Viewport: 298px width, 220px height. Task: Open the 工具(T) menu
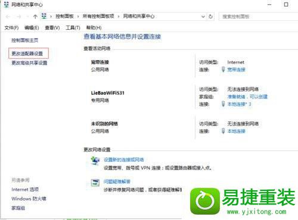(73, 28)
